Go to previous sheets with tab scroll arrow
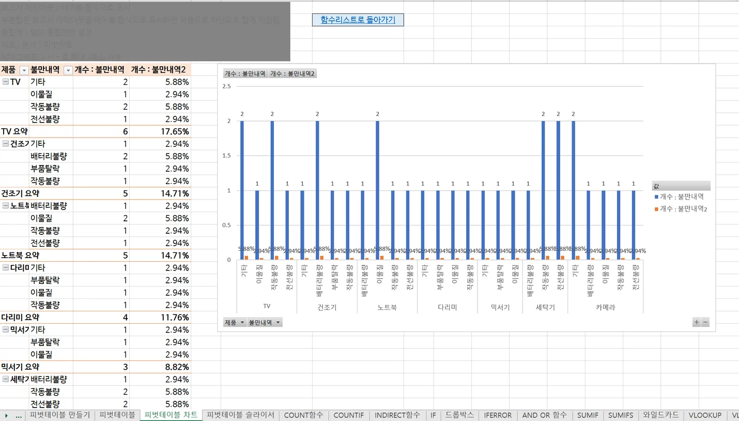The image size is (739, 421). pos(6,415)
